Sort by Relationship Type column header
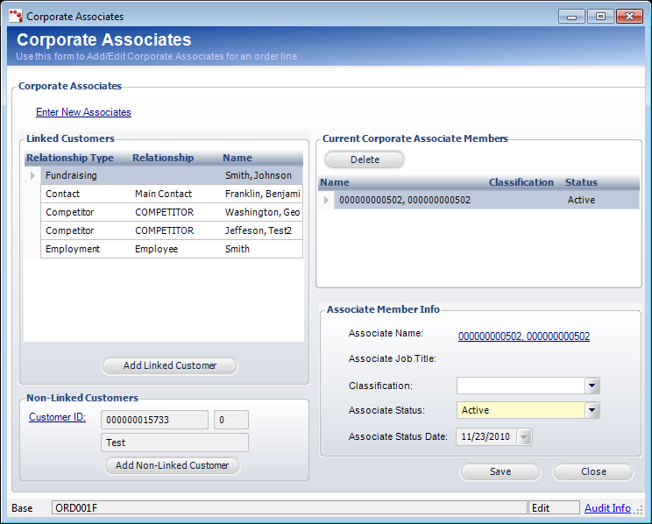Screen dimensions: 652x524 [70, 158]
